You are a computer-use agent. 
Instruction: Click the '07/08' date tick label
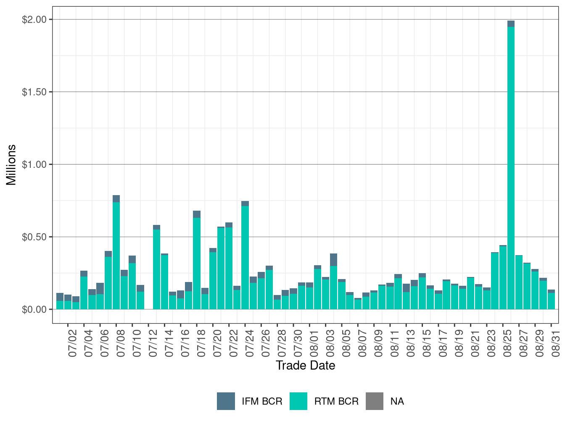point(121,343)
